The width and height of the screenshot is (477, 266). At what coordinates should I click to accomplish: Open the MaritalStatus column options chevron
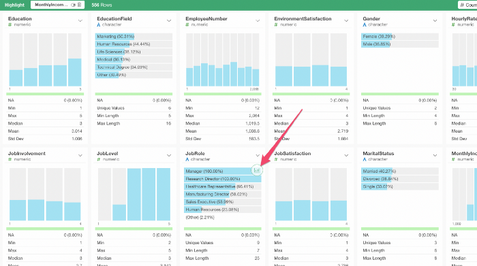(435, 156)
